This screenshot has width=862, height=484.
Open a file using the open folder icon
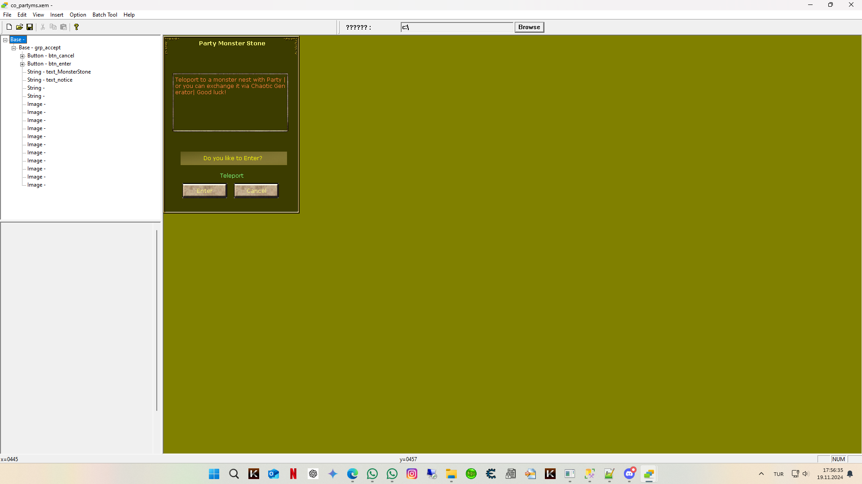(x=19, y=26)
